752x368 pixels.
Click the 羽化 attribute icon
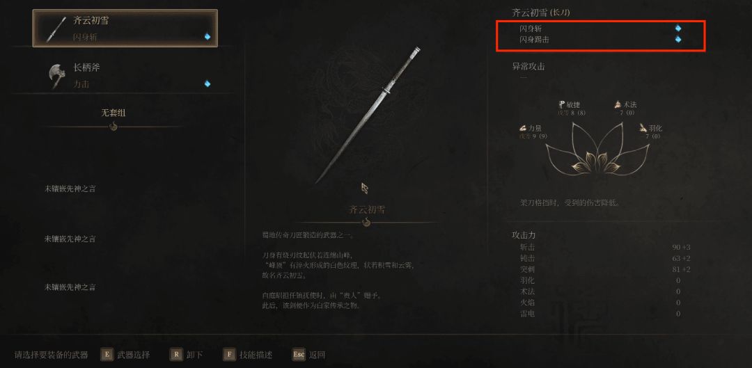click(x=643, y=128)
